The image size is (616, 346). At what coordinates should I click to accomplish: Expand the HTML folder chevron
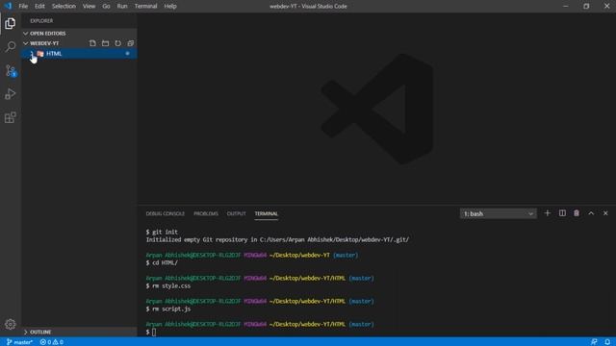click(32, 54)
